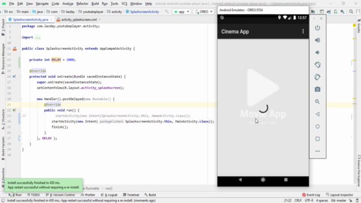
Task: Switch to activity_splashscreen.xml tab
Action: [79, 20]
